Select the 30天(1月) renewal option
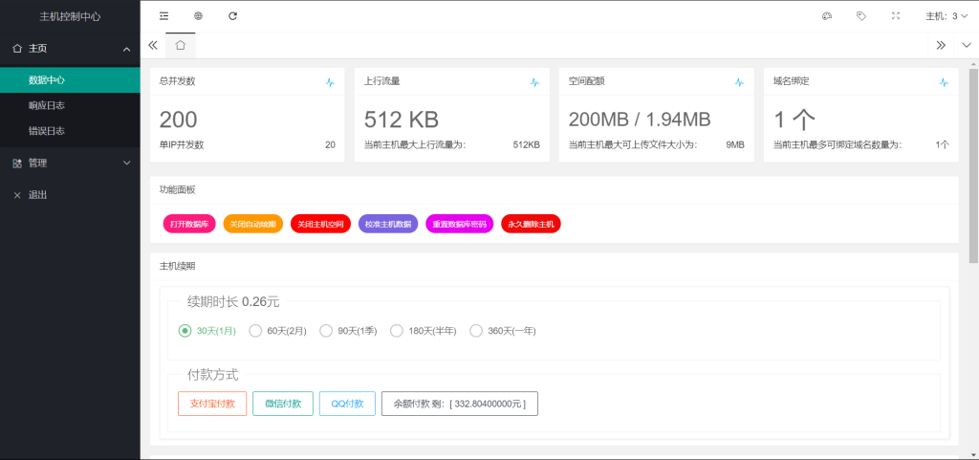The height and width of the screenshot is (460, 979). pos(207,331)
